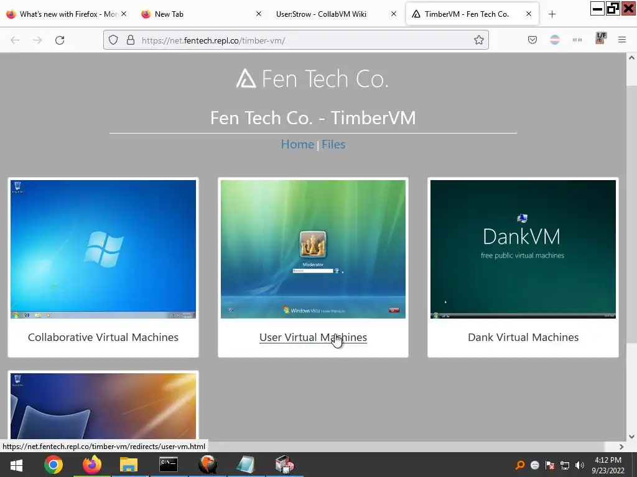Click the orange magnifier tray icon
This screenshot has width=637, height=477.
519,465
